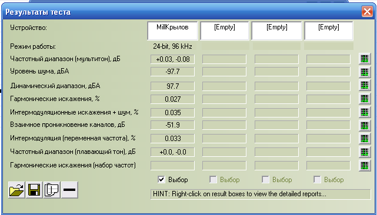Click the Динамический диапазон, дБА label
This screenshot has width=377, height=215.
tap(55, 86)
